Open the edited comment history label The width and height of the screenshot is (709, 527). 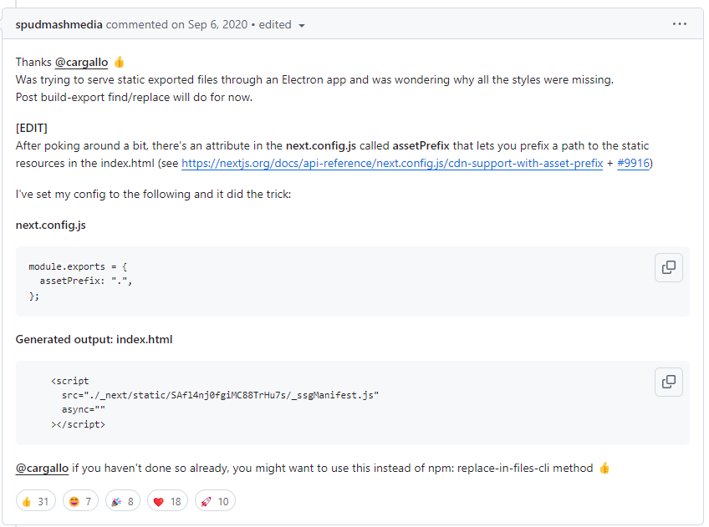click(x=275, y=24)
